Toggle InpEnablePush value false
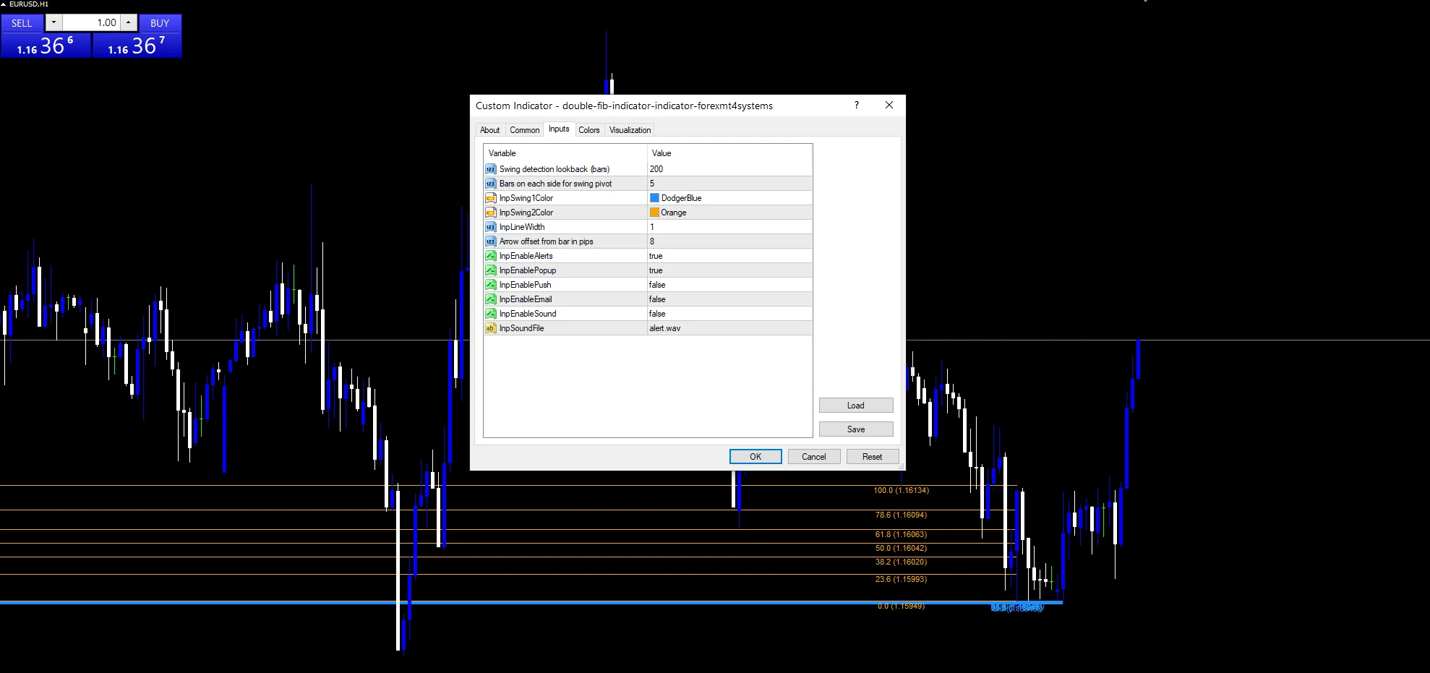Screen dimensions: 1430x673 click(x=729, y=285)
